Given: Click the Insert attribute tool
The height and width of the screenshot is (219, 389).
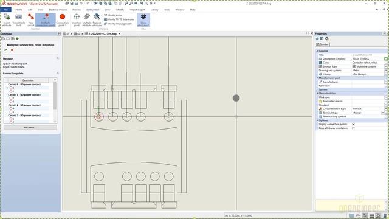Looking at the screenshot, I should 7,20.
